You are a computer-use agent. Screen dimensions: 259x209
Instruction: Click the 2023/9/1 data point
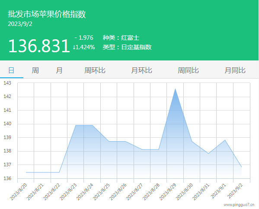click(225, 140)
